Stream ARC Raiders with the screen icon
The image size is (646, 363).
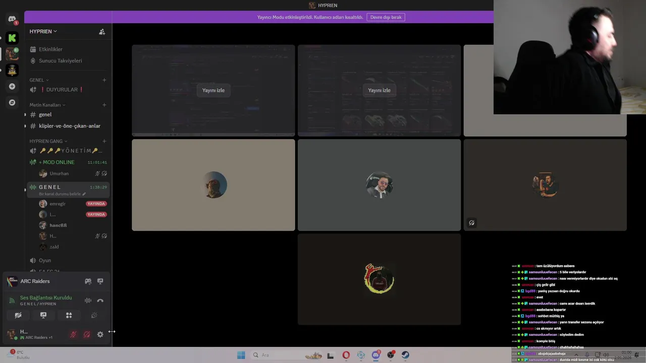tap(100, 281)
